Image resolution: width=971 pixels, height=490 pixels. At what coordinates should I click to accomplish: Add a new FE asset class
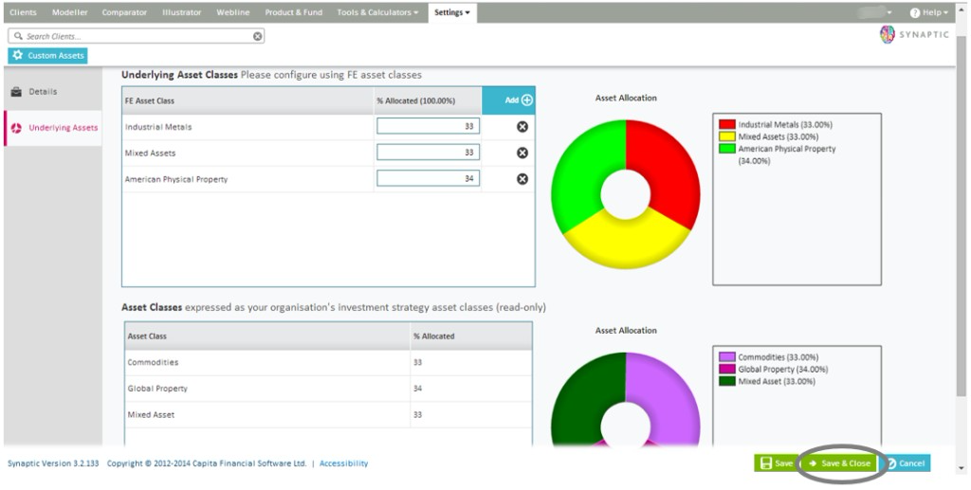pyautogui.click(x=518, y=100)
